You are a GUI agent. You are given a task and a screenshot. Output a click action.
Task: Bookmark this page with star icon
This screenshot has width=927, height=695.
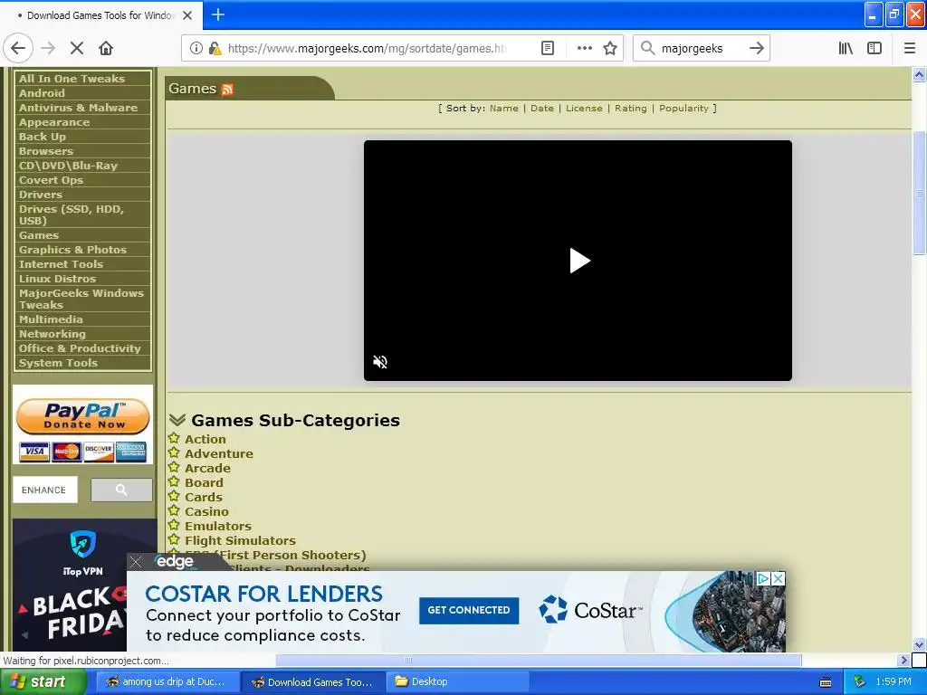[610, 49]
